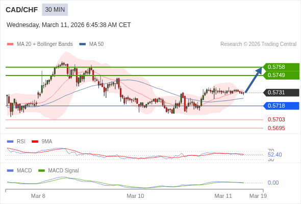Click the 'Mar 10' axis date label
The image size is (301, 204).
[x=135, y=196]
